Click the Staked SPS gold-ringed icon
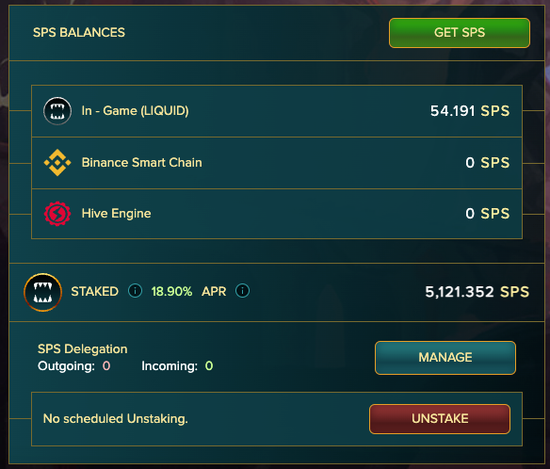Viewport: 550px width, 469px height. (42, 292)
